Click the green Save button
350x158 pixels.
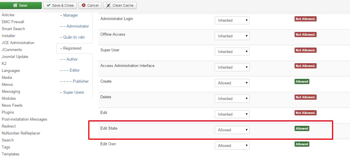click(21, 5)
